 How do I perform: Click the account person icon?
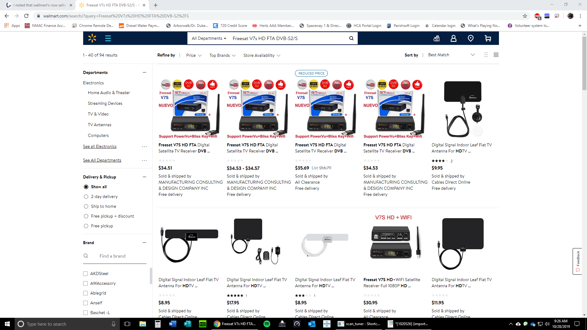453,38
